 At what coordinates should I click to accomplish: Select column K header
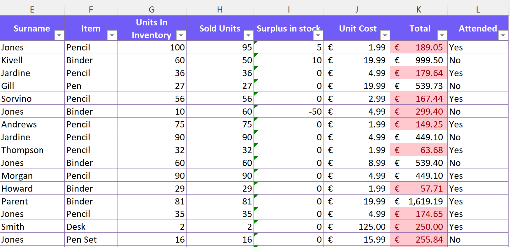click(x=419, y=10)
